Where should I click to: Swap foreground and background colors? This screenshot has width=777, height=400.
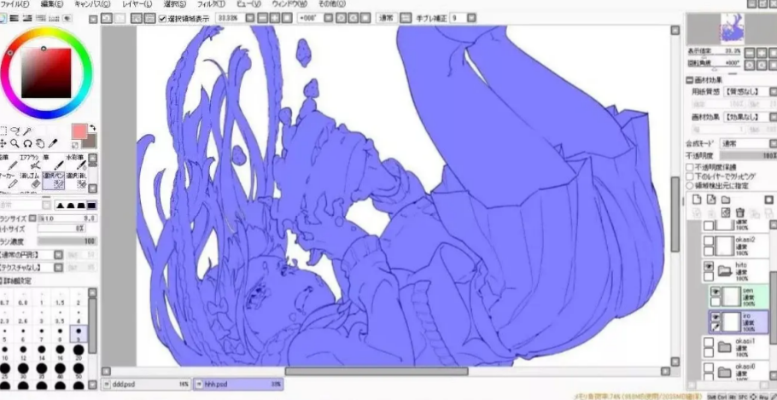click(x=93, y=128)
